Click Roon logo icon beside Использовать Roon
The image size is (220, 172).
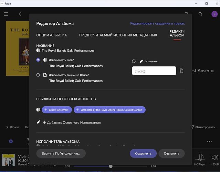point(45,60)
